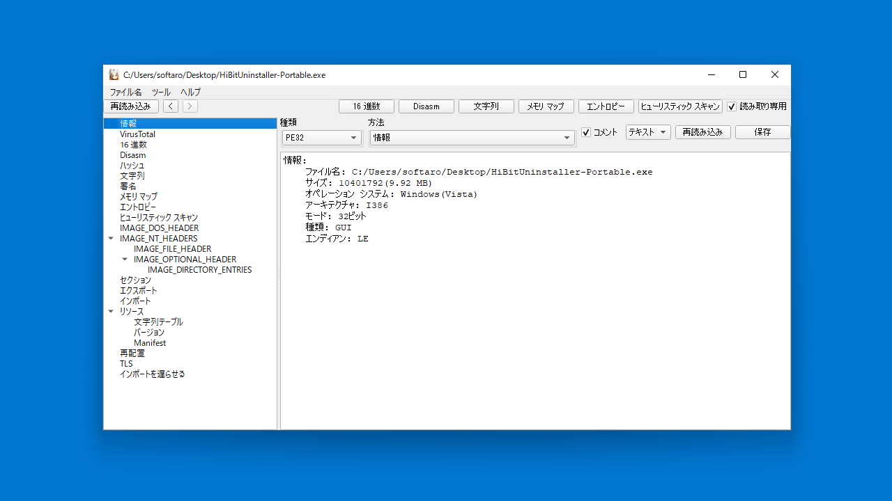Click the 16 進数 toolbar button

tap(367, 106)
